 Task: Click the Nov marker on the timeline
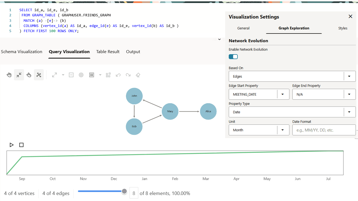[x=83, y=179]
